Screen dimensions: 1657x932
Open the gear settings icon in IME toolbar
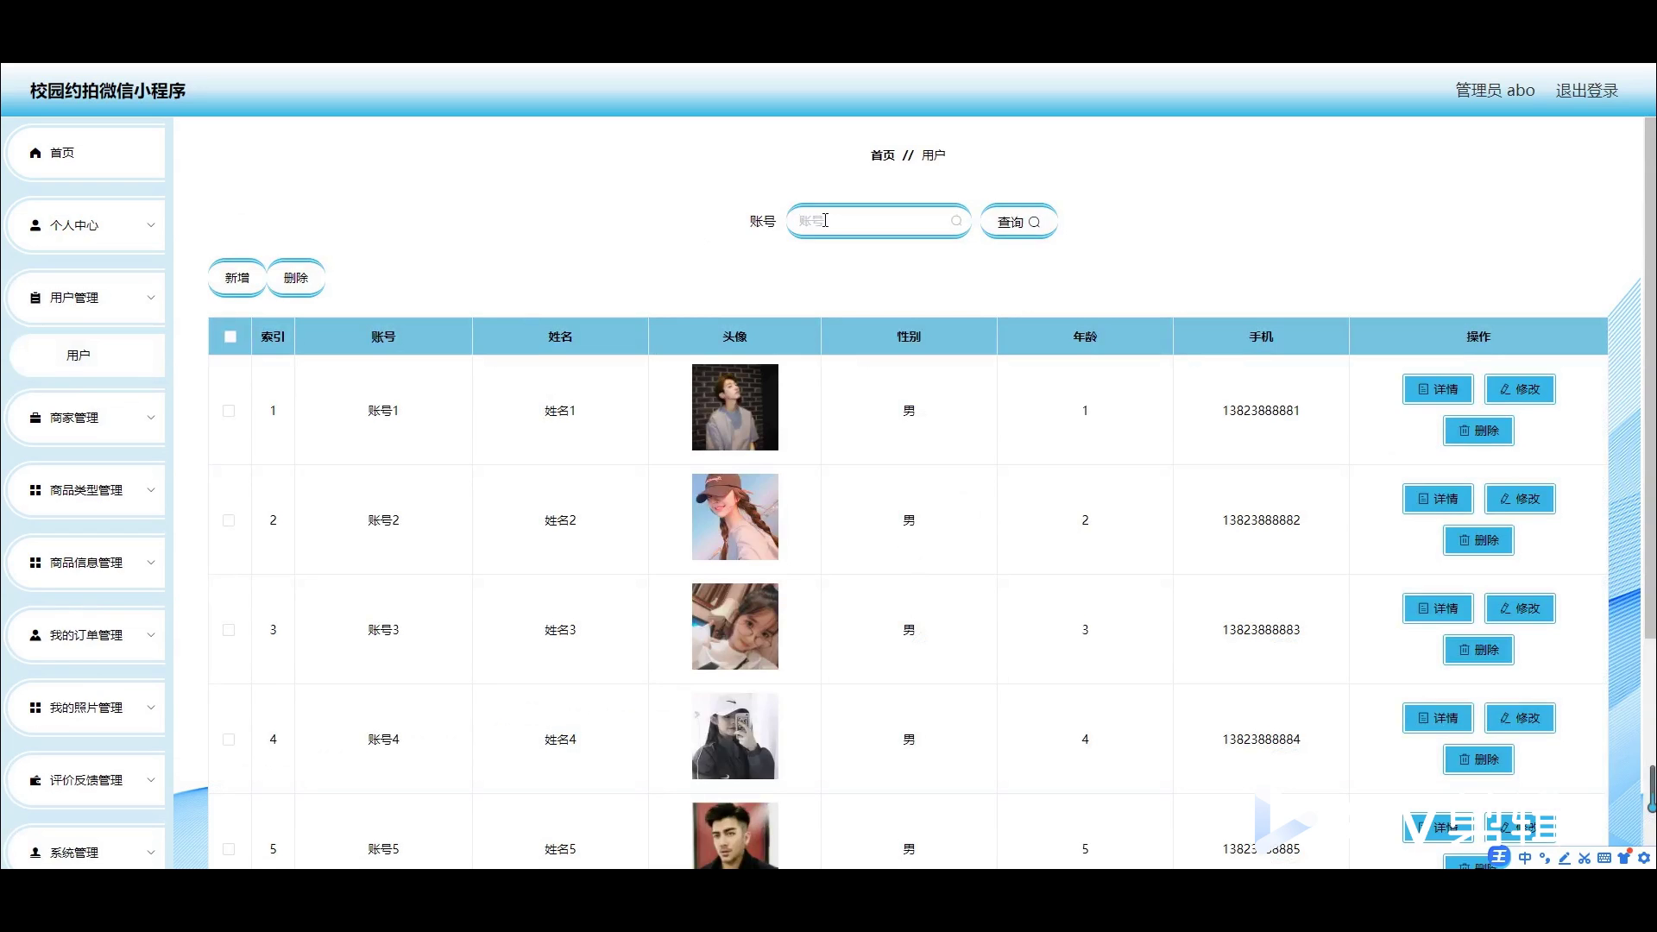point(1644,858)
